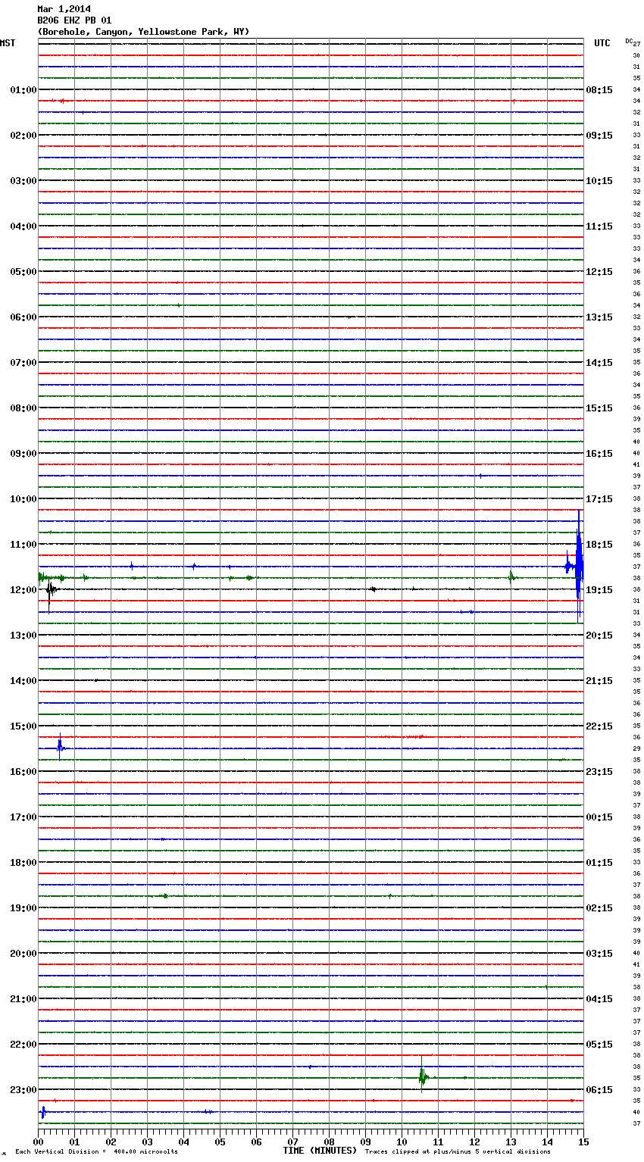Viewport: 644px width, 1162px height.
Task: Click the large blue seismic spike near 18:15 UTC
Action: 578,564
